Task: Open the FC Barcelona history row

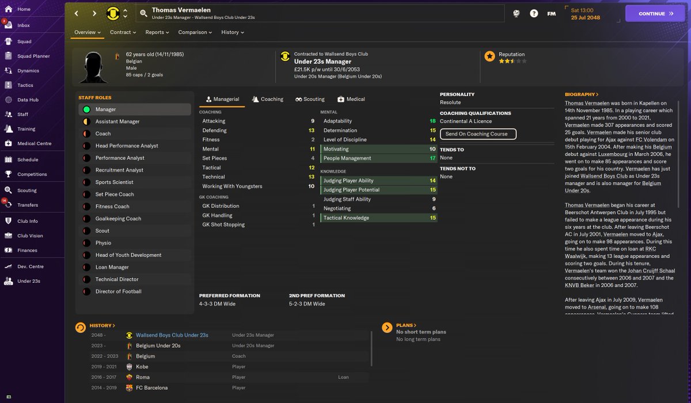Action: 229,387
